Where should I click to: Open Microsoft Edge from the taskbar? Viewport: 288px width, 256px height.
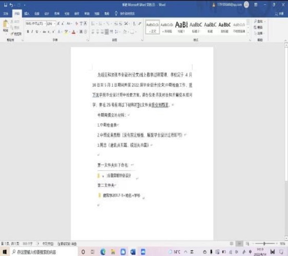click(x=103, y=252)
